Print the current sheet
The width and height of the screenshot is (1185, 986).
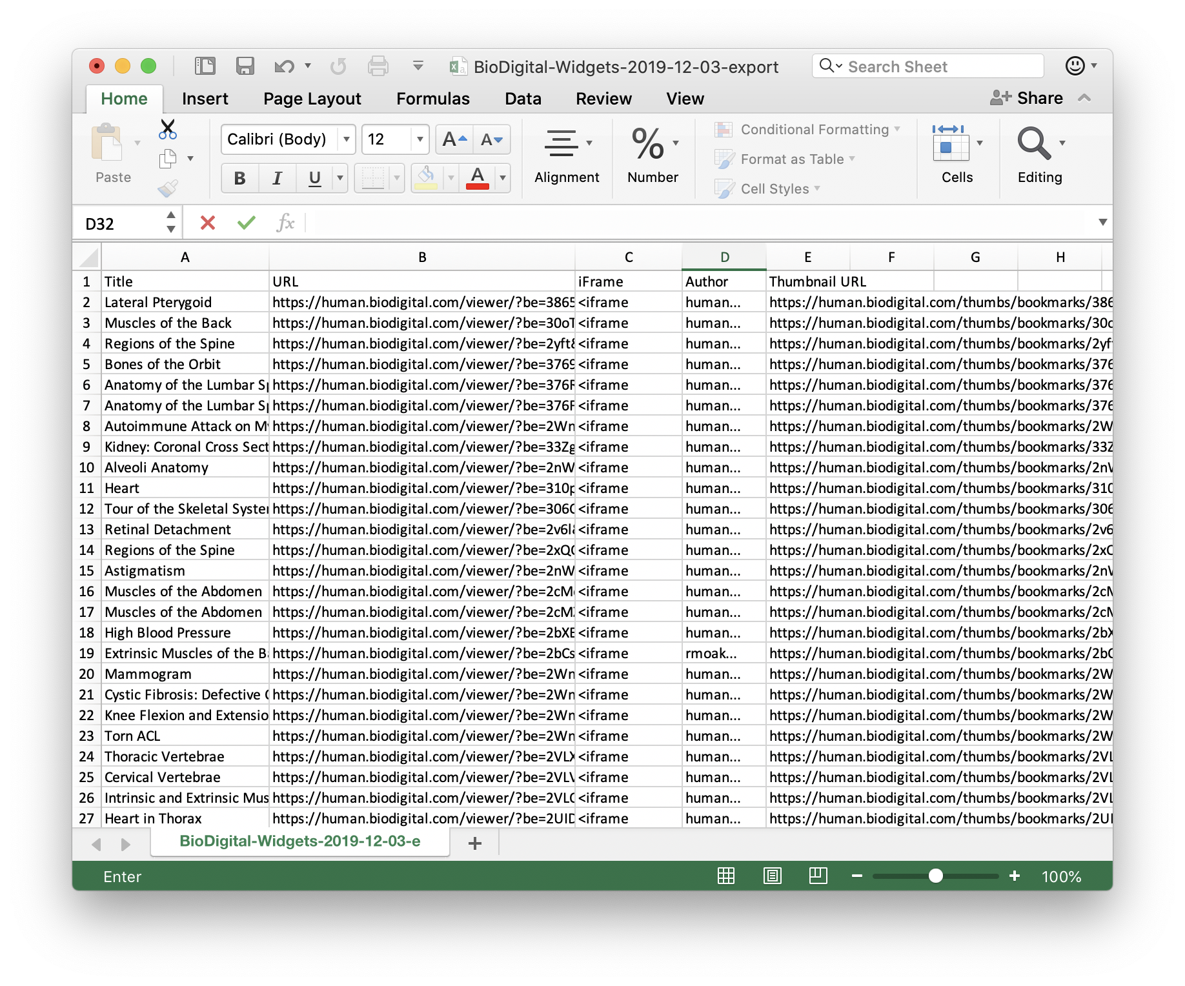click(x=378, y=66)
